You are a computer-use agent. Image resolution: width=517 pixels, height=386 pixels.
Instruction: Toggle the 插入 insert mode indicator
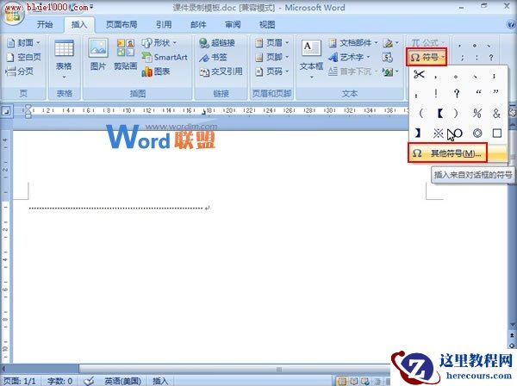pos(160,381)
